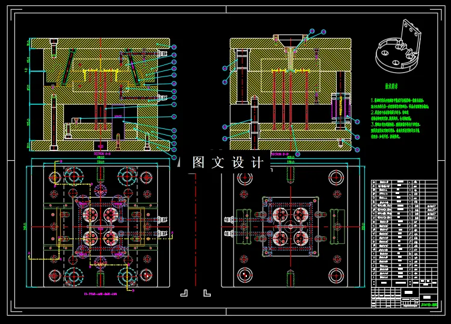The width and height of the screenshot is (451, 324).
Task: Select the purple support pillar in Section A-A
Action: pyautogui.click(x=118, y=122)
